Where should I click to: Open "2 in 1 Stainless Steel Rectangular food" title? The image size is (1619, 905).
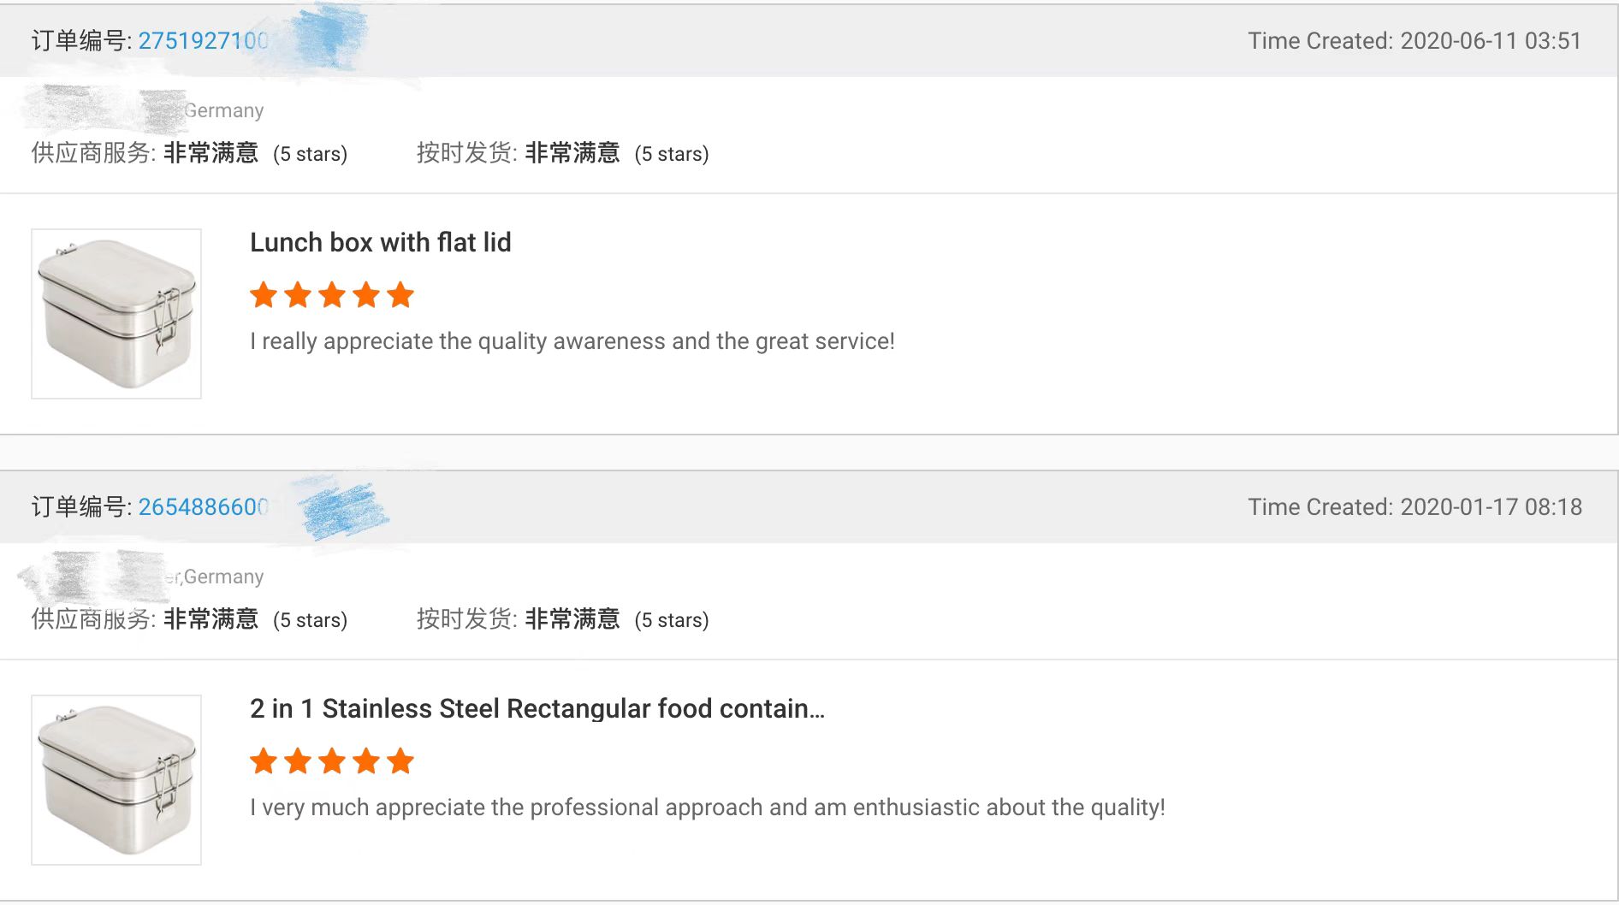(x=537, y=709)
